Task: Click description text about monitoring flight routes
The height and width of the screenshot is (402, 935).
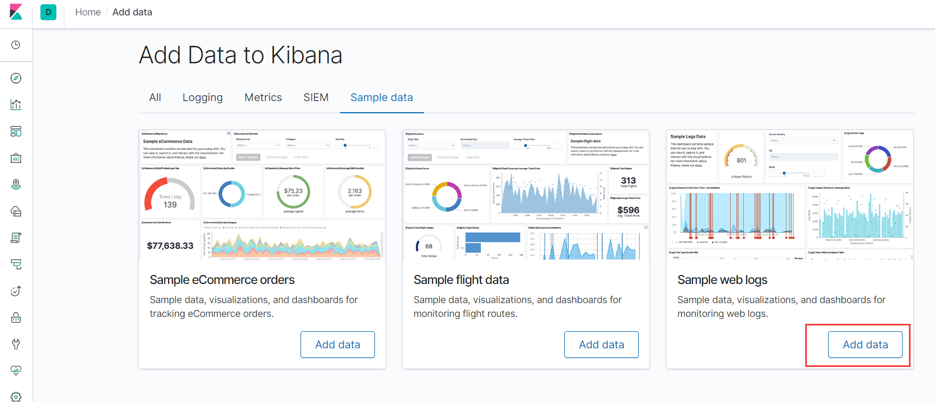Action: [517, 307]
